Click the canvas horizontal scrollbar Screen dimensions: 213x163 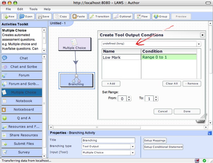coord(126,127)
